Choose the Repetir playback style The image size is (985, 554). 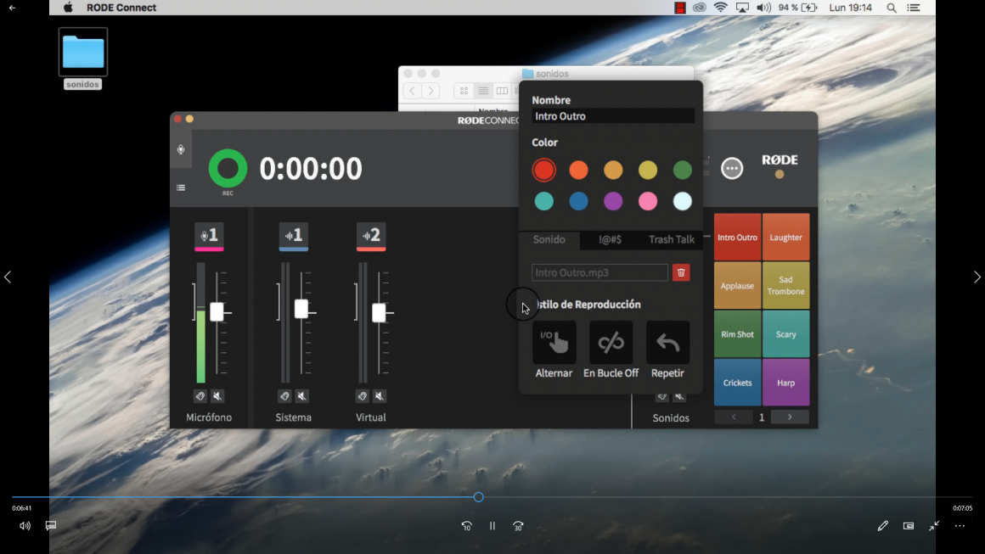point(667,343)
